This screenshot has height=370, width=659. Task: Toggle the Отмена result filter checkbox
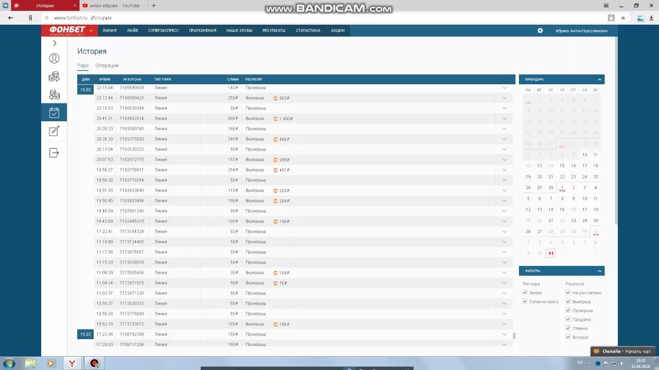(x=568, y=328)
